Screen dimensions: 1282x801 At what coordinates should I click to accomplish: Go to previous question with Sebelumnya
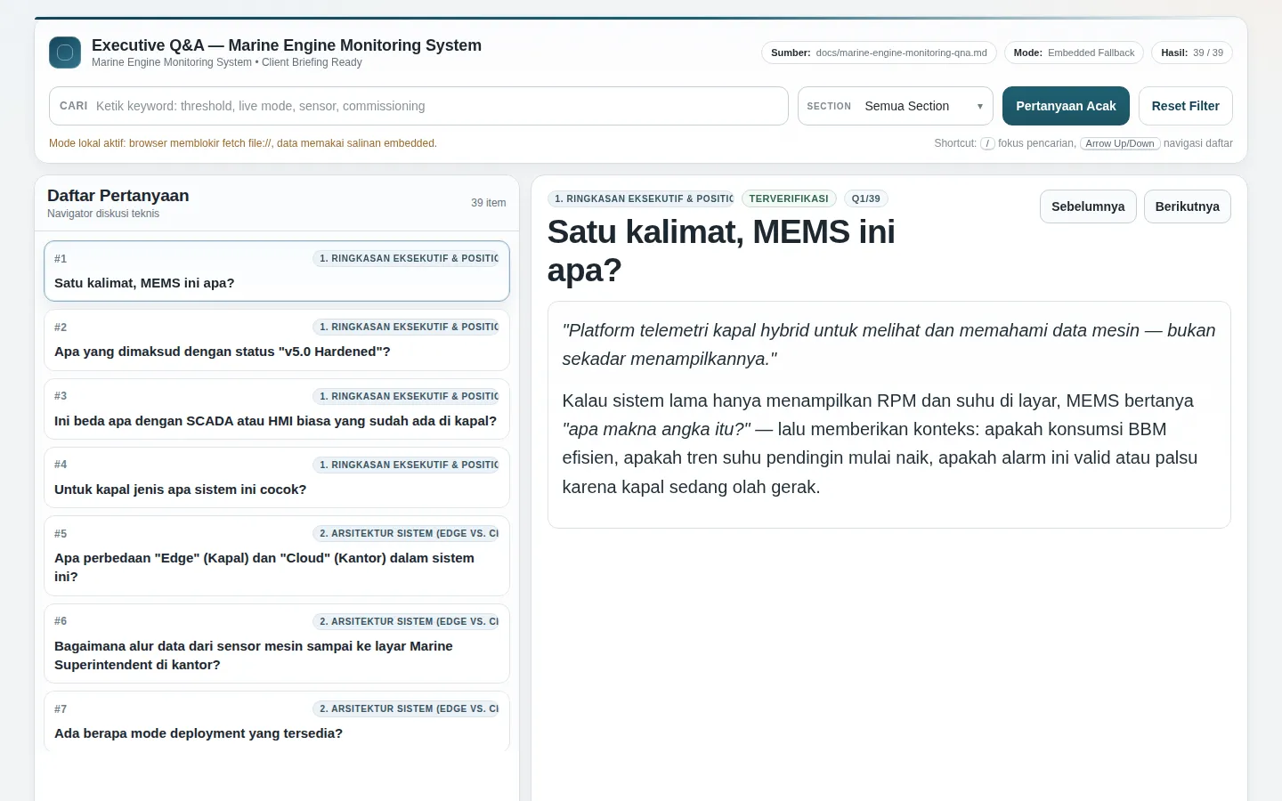click(x=1088, y=206)
